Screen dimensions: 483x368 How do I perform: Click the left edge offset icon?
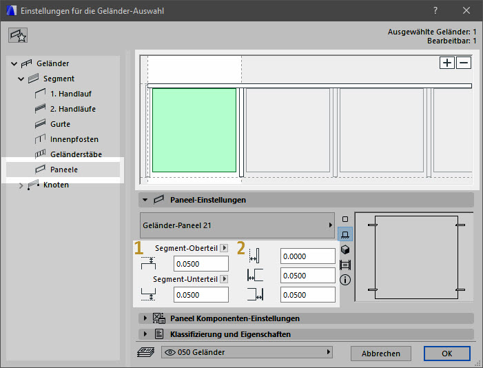click(x=256, y=275)
